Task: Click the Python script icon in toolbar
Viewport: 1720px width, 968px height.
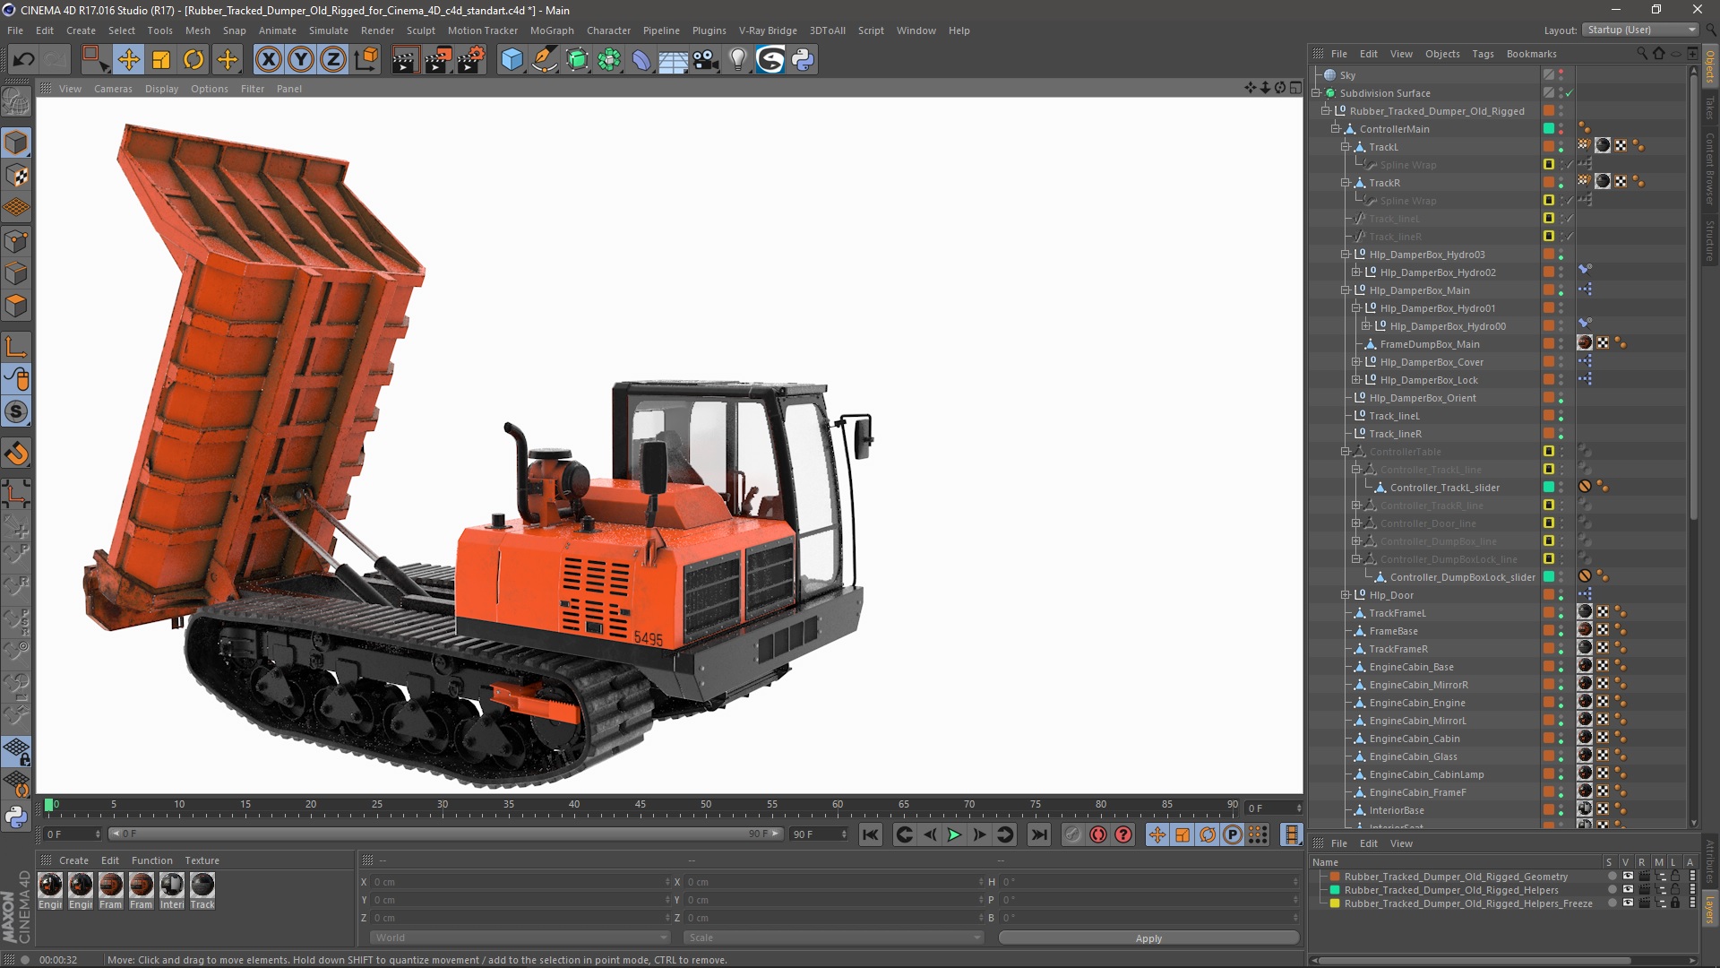Action: (x=803, y=60)
